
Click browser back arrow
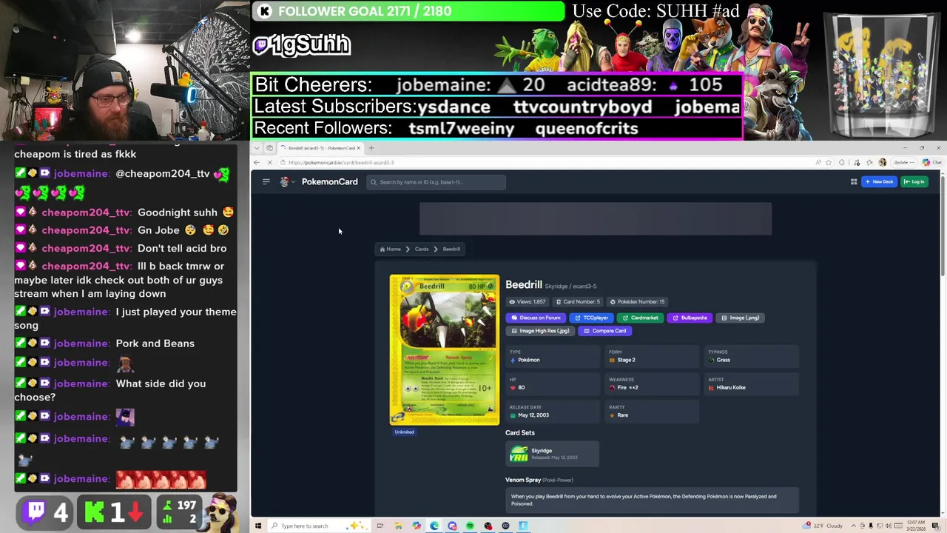[x=257, y=163]
